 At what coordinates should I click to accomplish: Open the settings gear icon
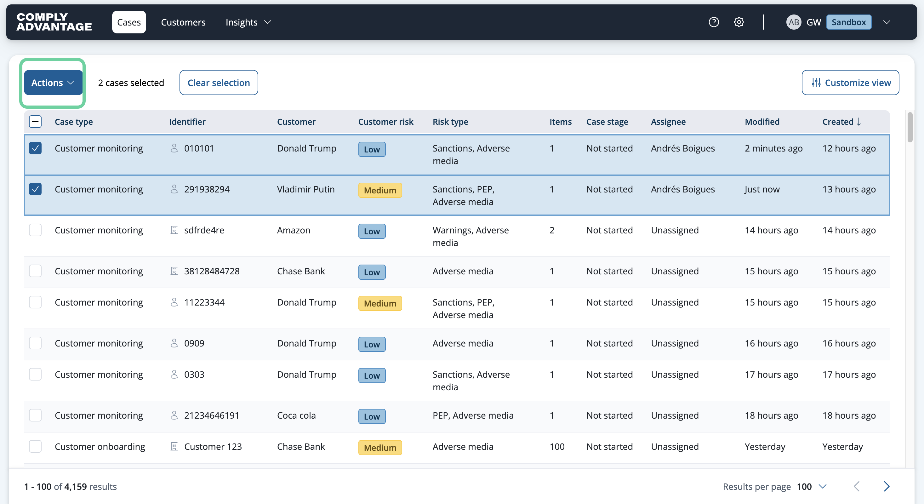pos(739,22)
